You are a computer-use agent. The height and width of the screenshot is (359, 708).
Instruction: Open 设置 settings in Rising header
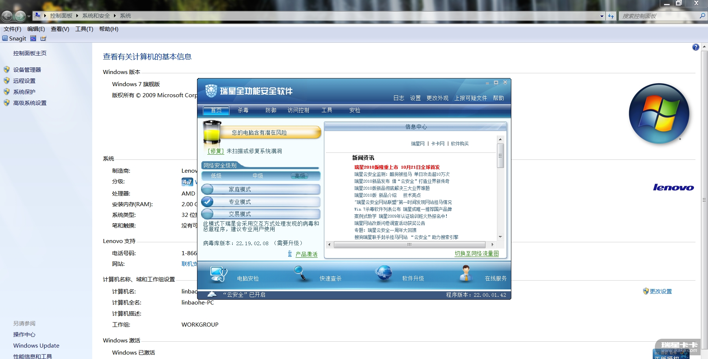415,98
